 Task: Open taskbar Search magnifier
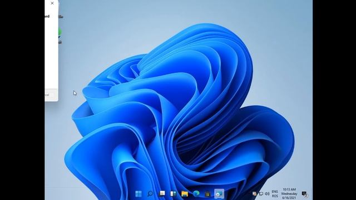(x=150, y=194)
